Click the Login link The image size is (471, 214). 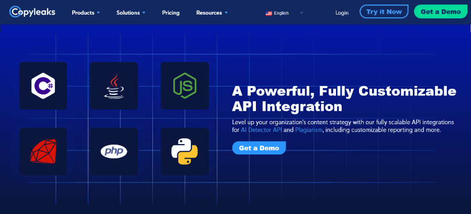click(342, 13)
